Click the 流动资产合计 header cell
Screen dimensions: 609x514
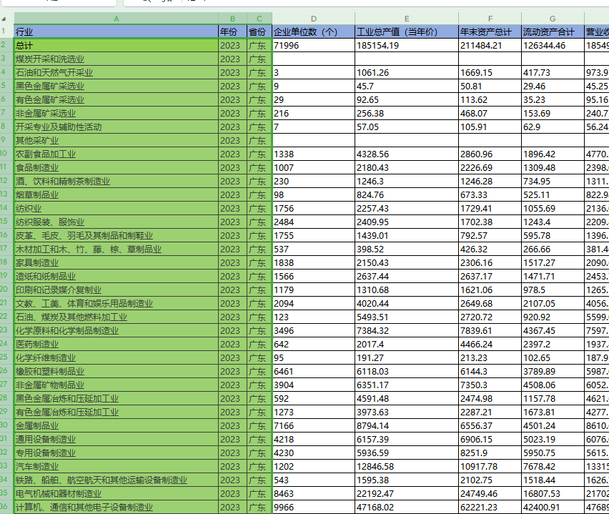(x=553, y=32)
